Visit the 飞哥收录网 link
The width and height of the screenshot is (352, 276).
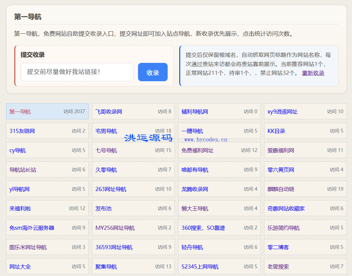coord(109,111)
